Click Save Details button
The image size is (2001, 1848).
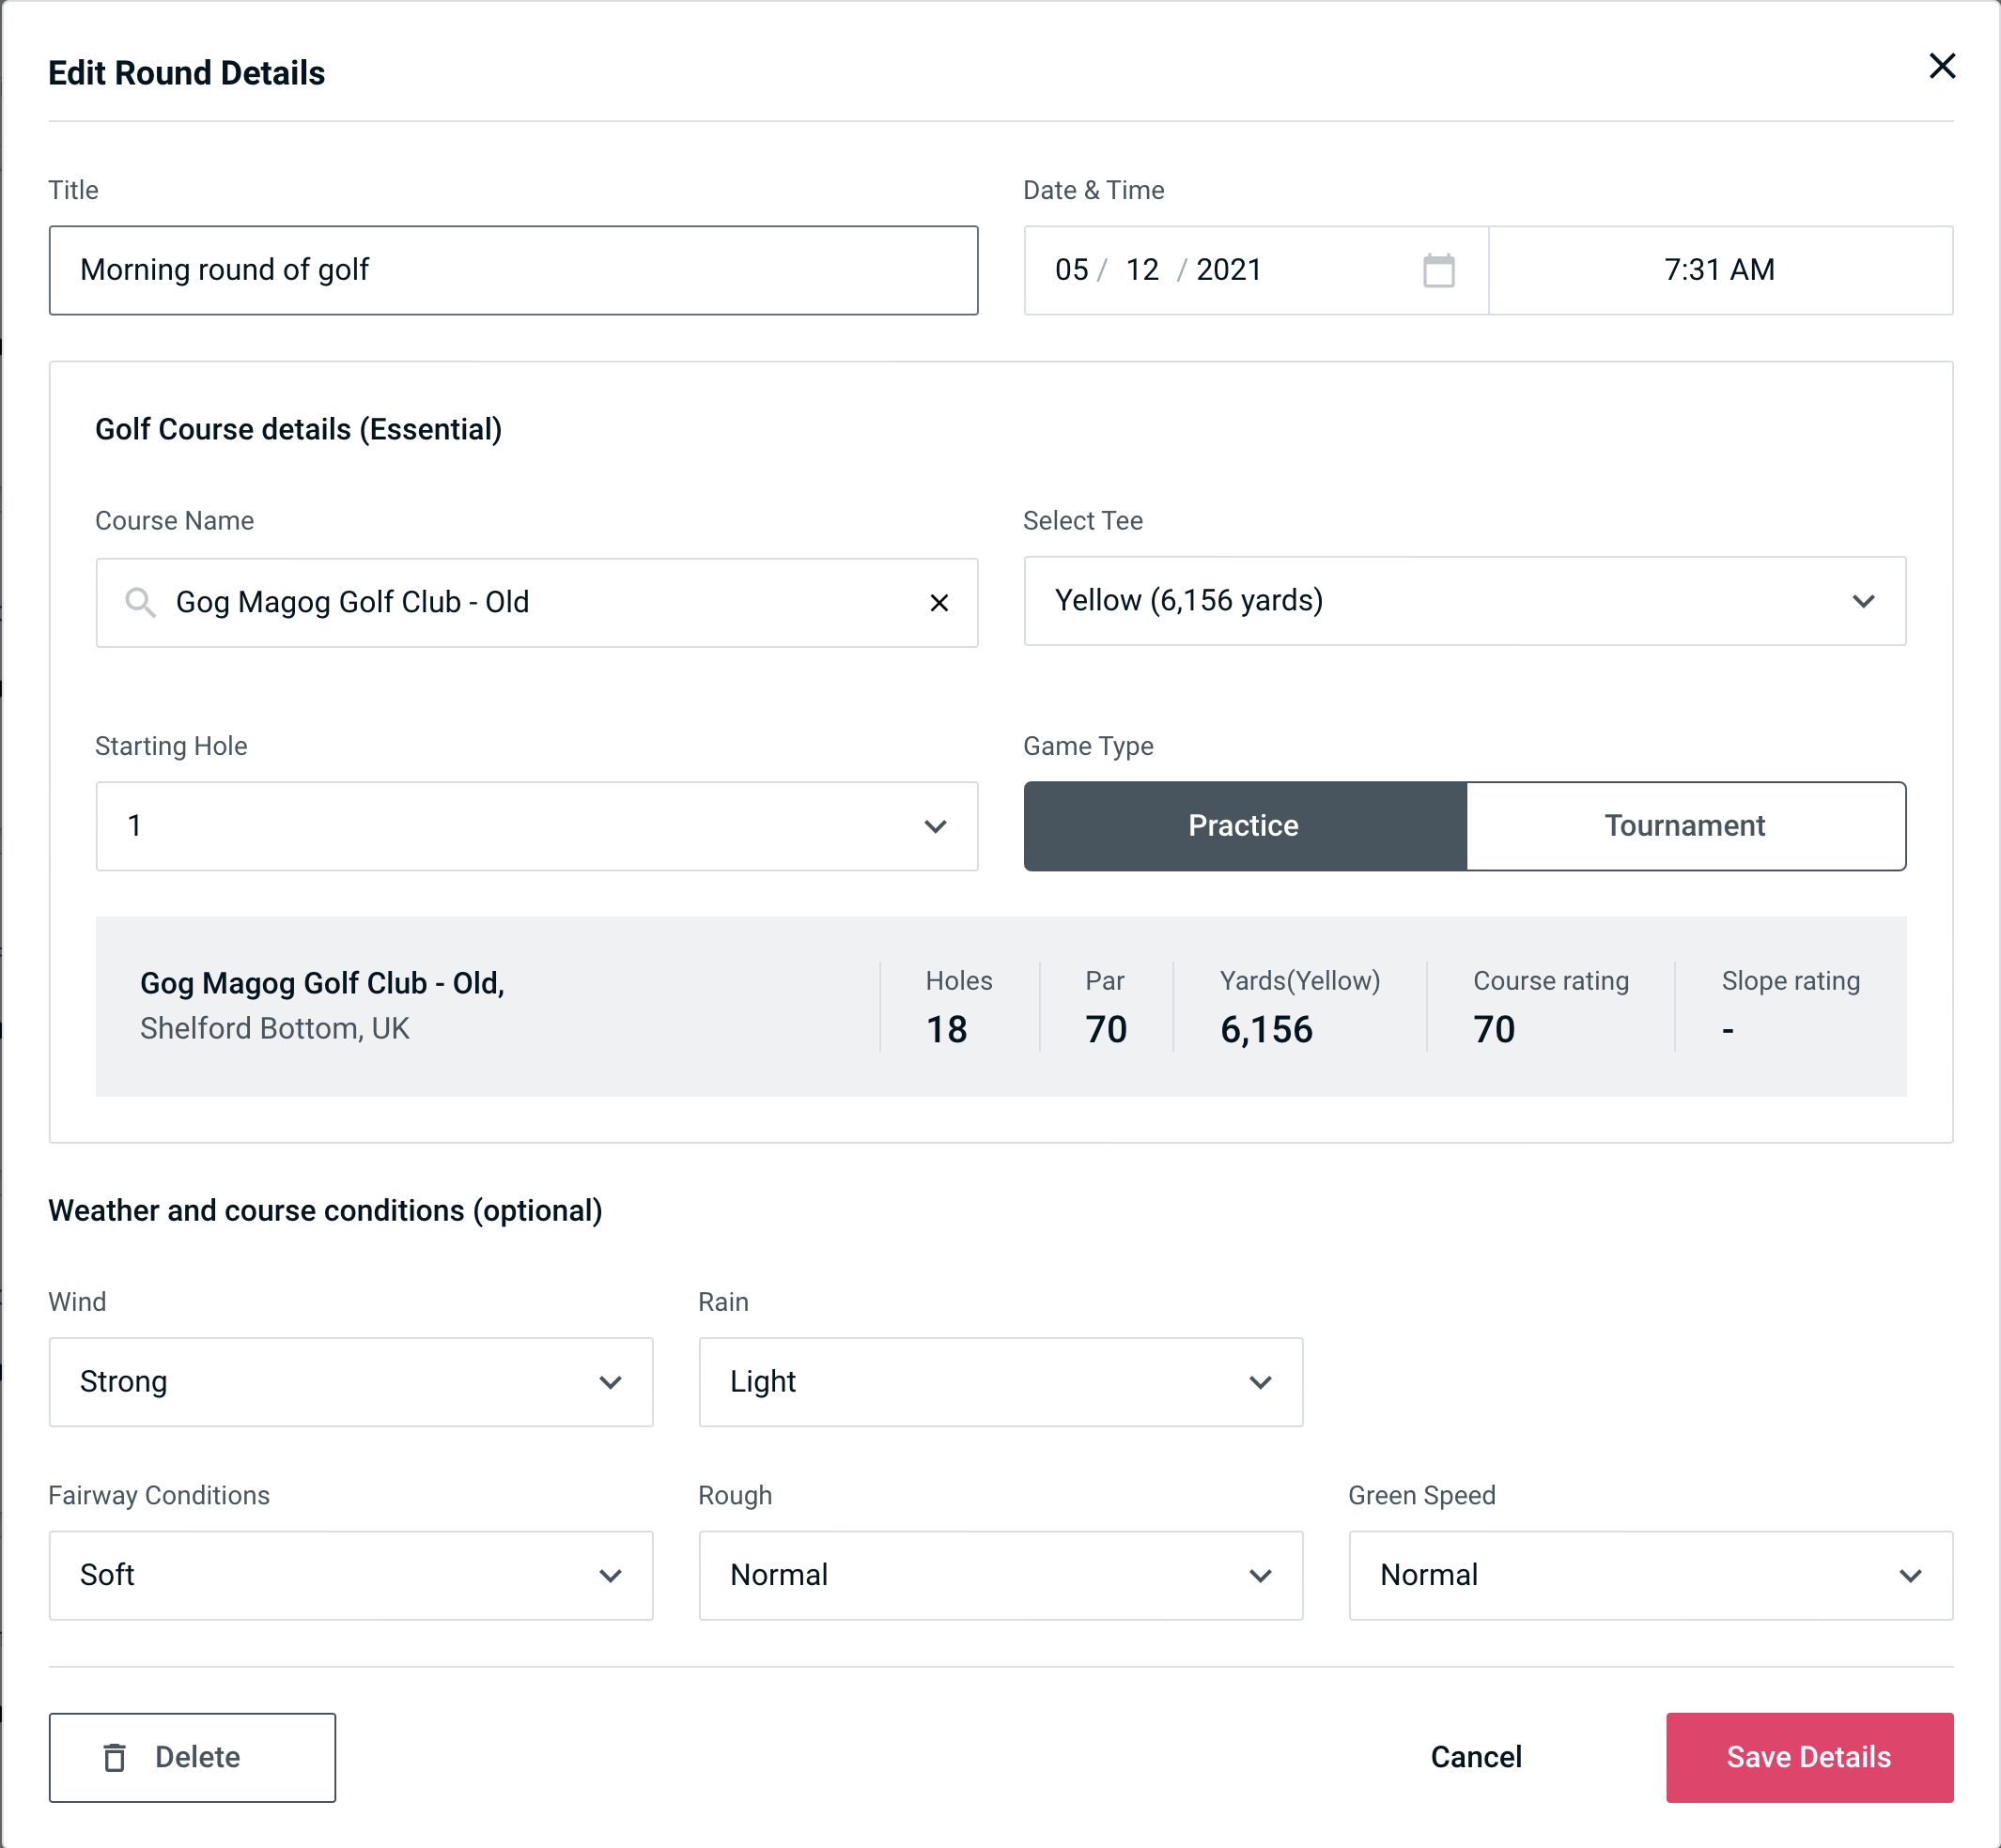click(x=1807, y=1756)
